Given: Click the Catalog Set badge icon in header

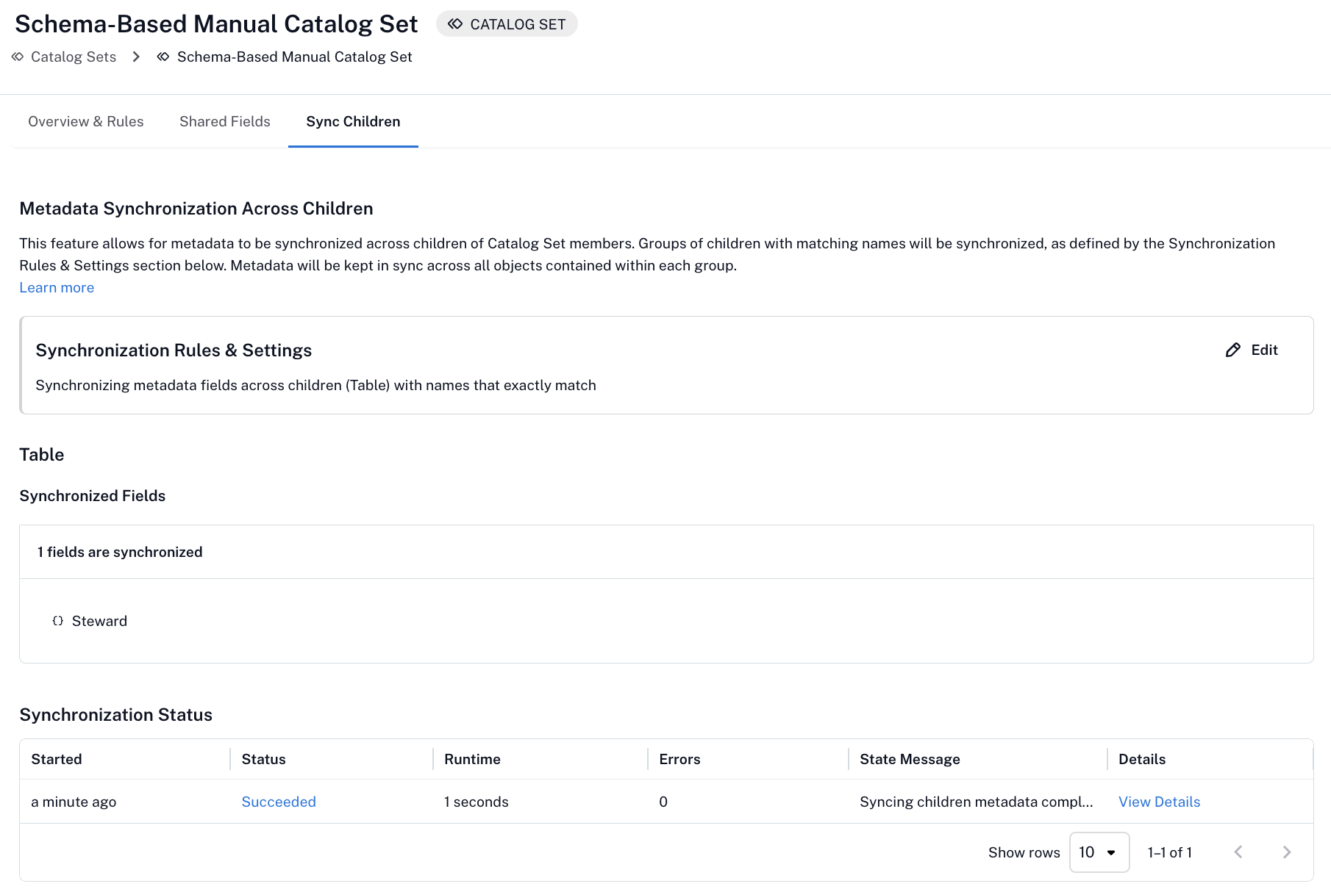Looking at the screenshot, I should [x=455, y=24].
